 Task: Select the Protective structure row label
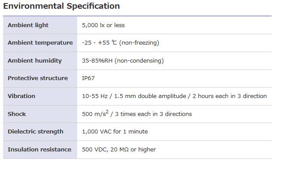[38, 78]
